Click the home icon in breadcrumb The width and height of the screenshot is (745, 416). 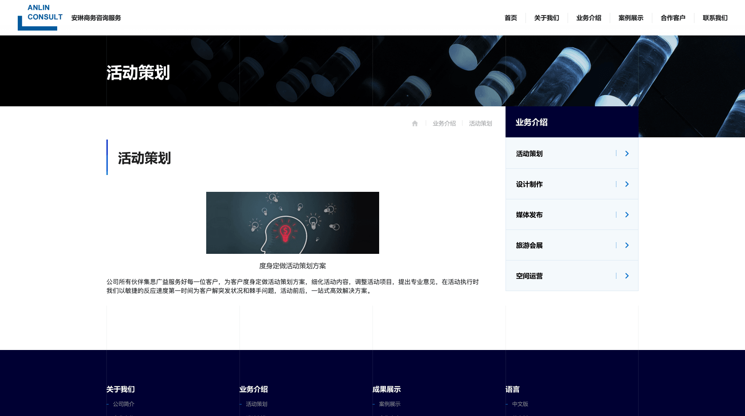[x=415, y=124]
